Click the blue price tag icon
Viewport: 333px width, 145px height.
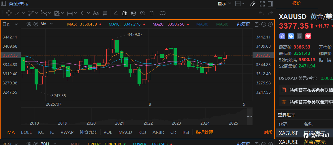(x=291, y=36)
